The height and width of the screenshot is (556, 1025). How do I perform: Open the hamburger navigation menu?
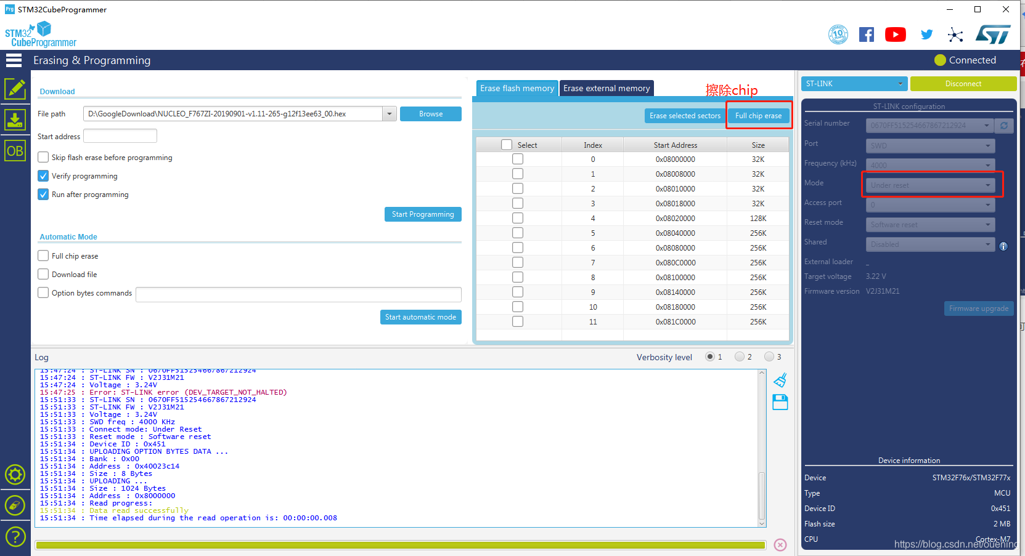pyautogui.click(x=14, y=60)
